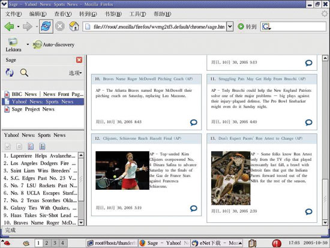This screenshot has width=330, height=248.
Task: Click the grayed Stop loading button
Action: [x=60, y=26]
